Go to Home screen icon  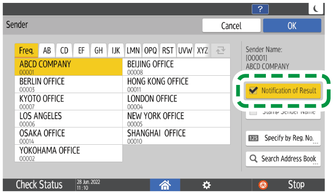tap(165, 185)
